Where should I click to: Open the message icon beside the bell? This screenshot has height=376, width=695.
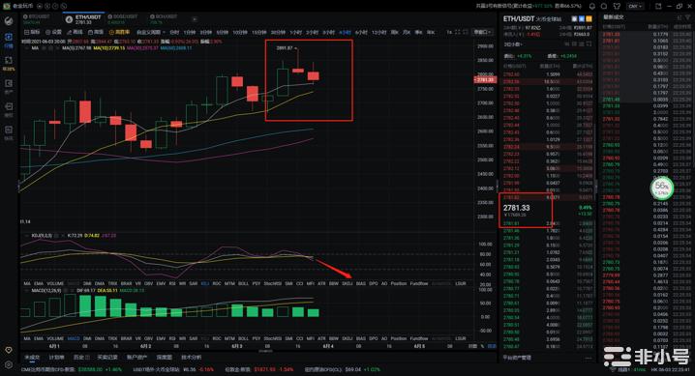click(x=604, y=6)
